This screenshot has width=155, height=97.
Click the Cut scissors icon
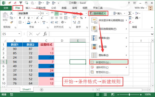click(x=11, y=13)
